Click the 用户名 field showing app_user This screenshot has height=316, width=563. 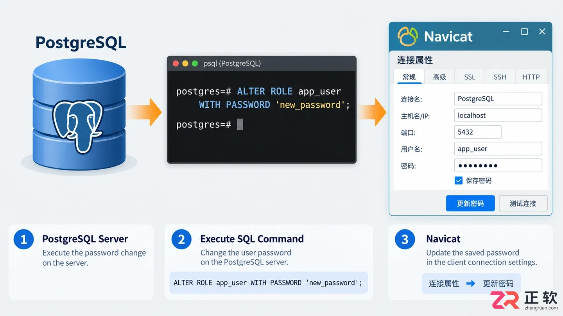498,149
